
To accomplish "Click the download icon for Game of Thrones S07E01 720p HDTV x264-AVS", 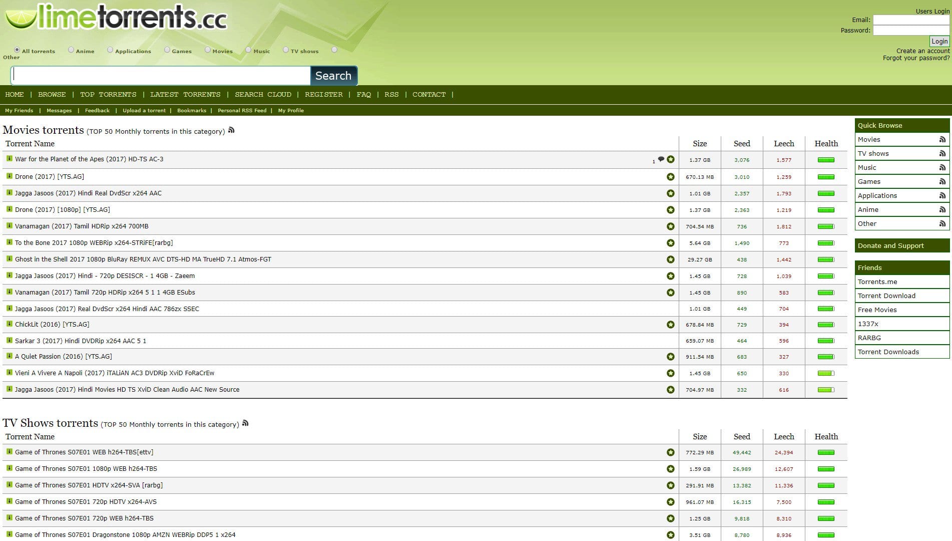I will pos(9,501).
